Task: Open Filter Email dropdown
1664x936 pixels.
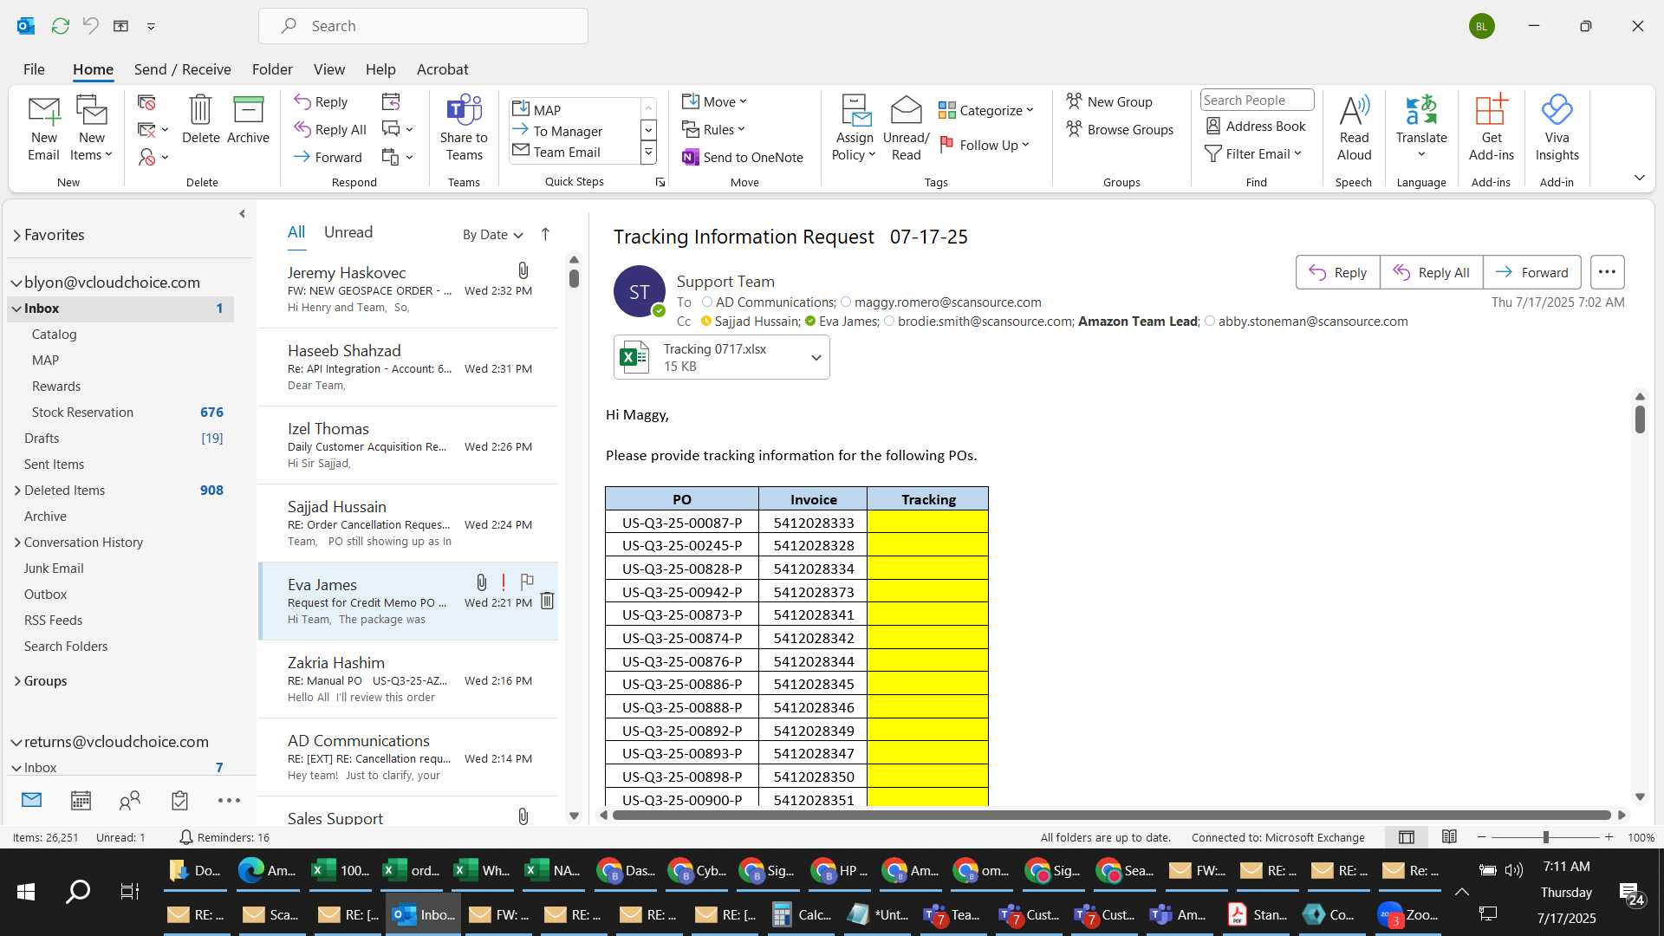Action: coord(1253,153)
